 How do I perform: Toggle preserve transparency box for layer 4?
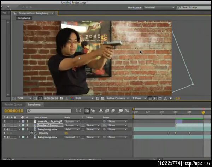tap(83, 137)
